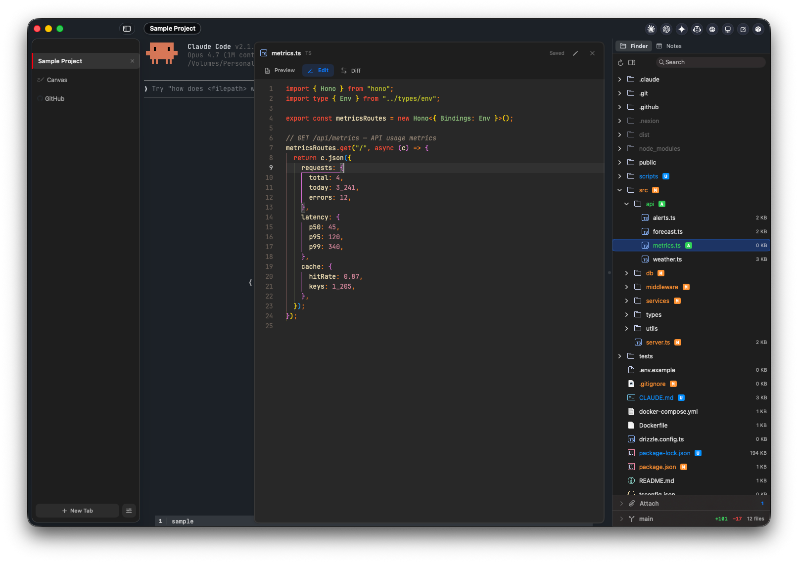Select the Sample Project title tab
This screenshot has width=798, height=563.
173,29
